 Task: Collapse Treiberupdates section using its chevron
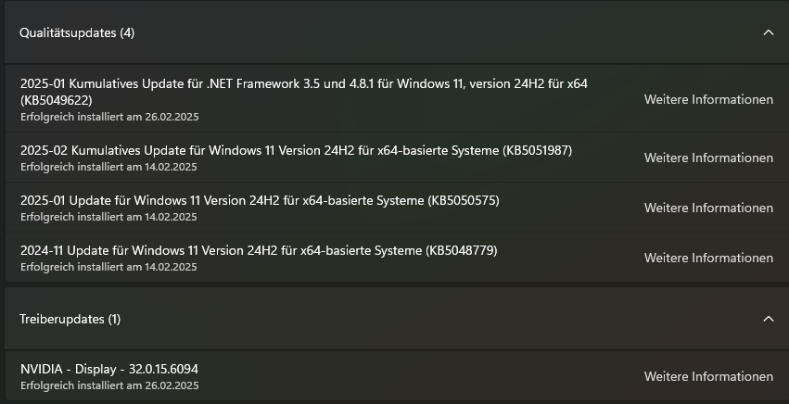(x=768, y=319)
